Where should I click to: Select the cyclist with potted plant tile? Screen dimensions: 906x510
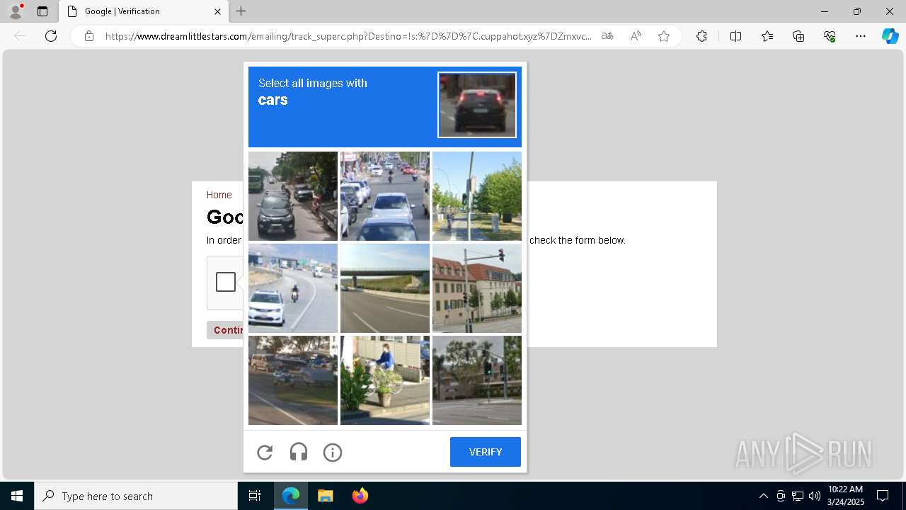click(385, 380)
